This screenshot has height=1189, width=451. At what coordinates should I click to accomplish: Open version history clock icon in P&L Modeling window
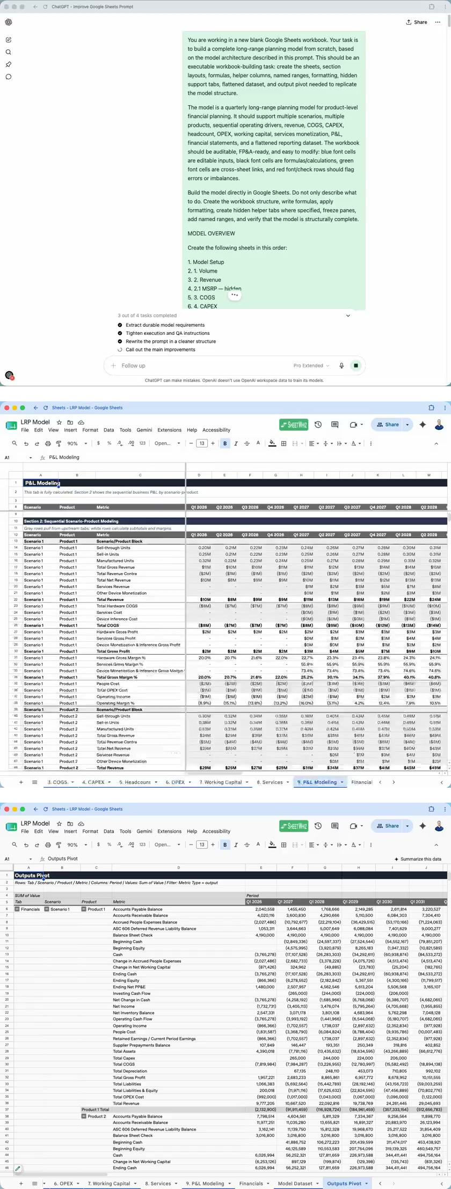(x=318, y=424)
